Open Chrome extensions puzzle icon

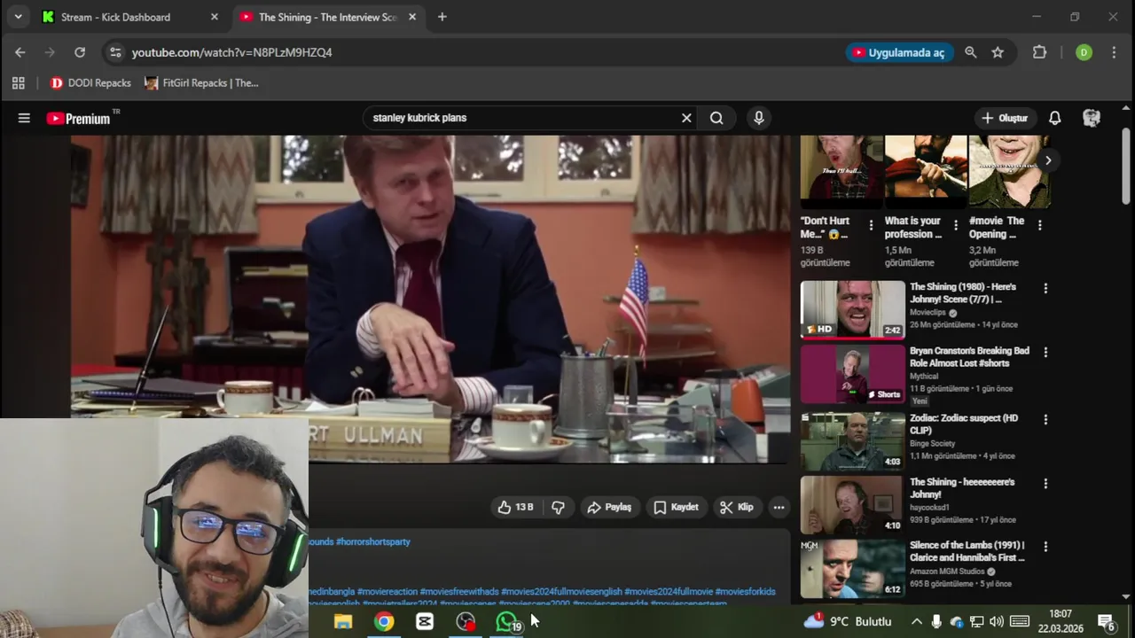pyautogui.click(x=1040, y=52)
